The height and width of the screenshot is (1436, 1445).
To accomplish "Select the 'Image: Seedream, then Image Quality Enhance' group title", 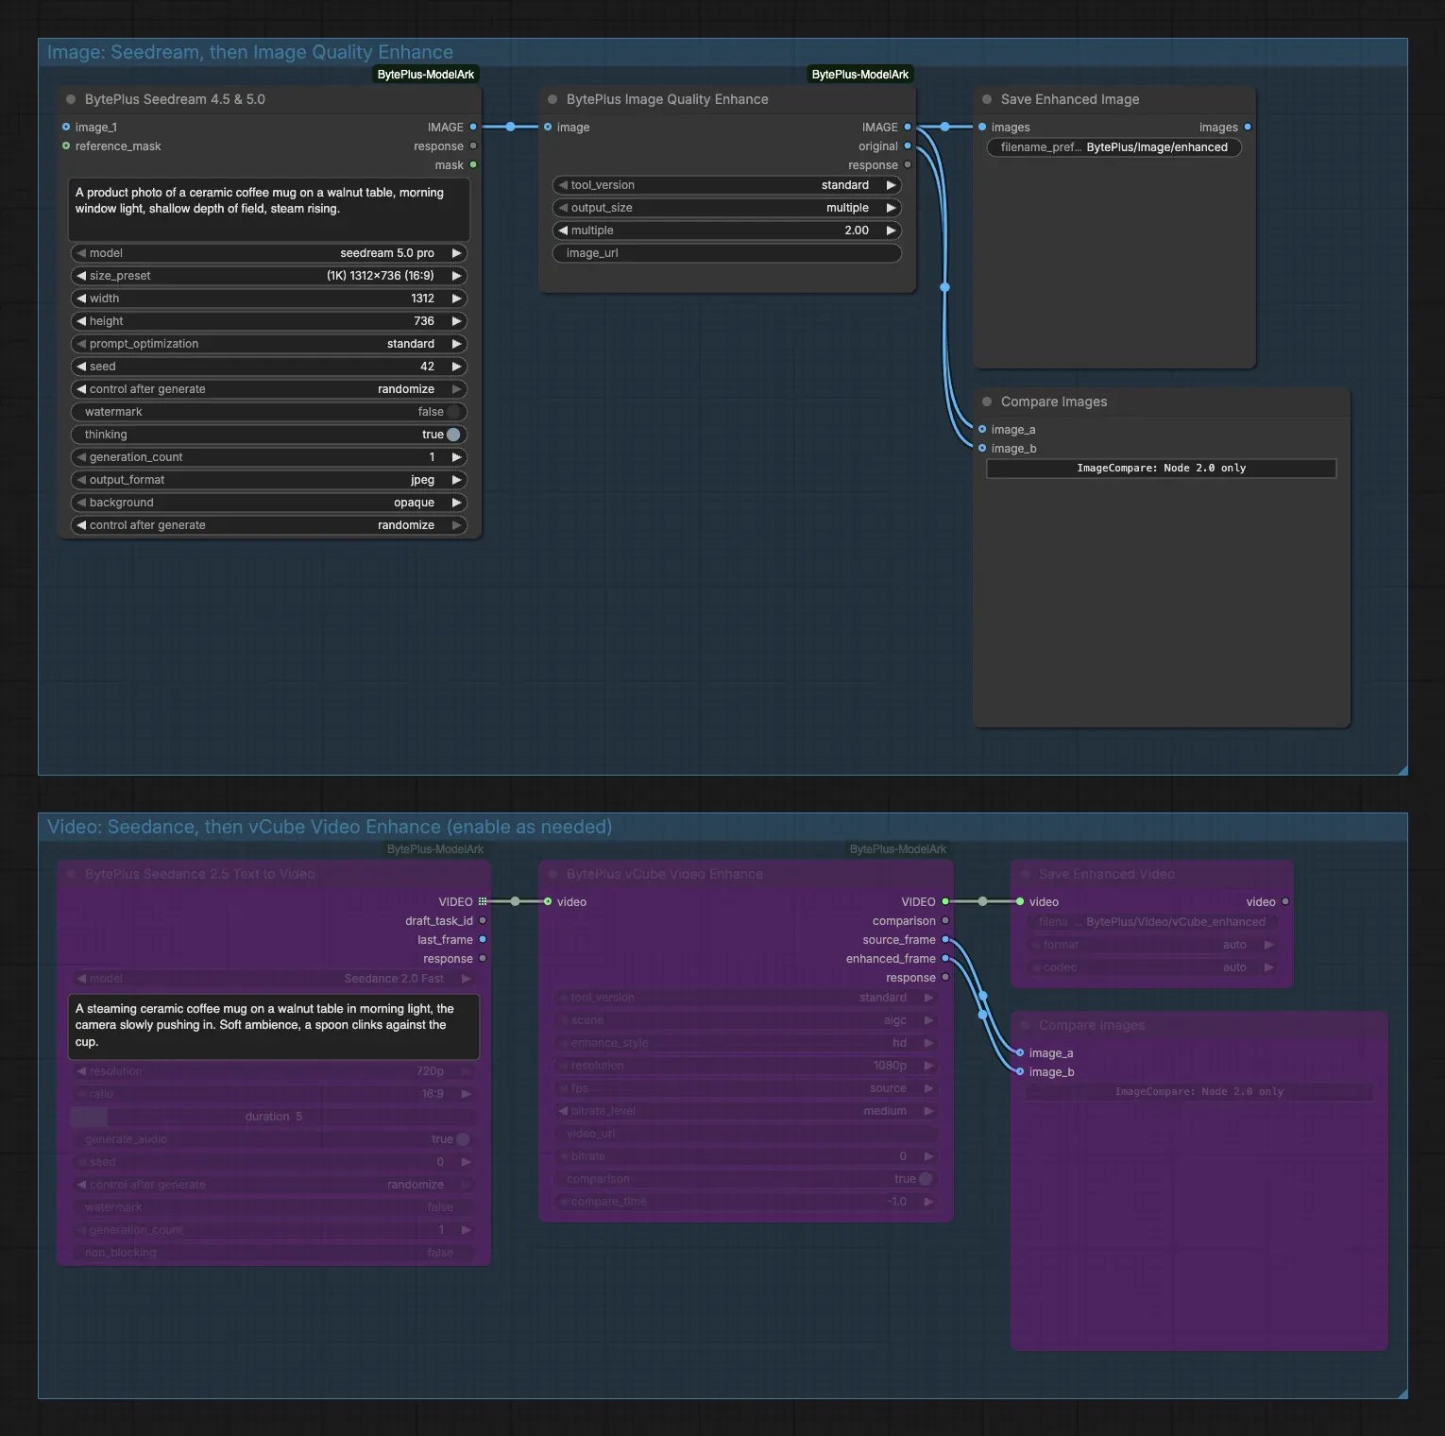I will click(250, 52).
